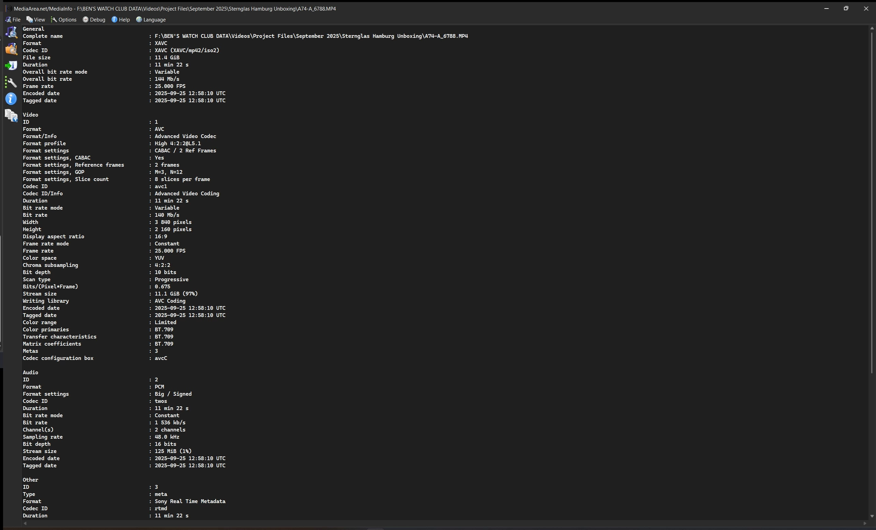
Task: Click the Open Folder sidebar icon
Action: 11,49
